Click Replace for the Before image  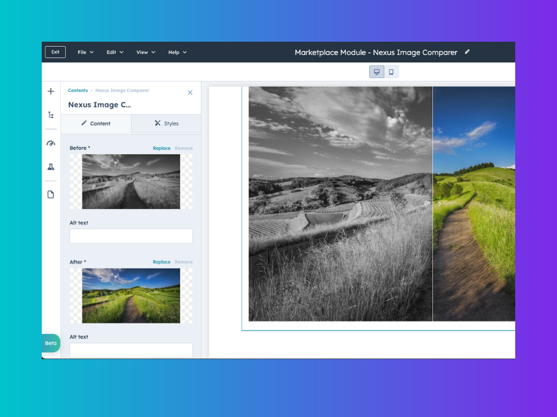[161, 148]
